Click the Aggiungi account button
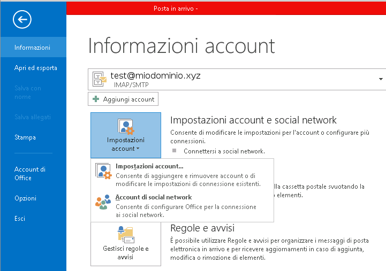Viewport: 386px width, 271px height. pyautogui.click(x=123, y=99)
